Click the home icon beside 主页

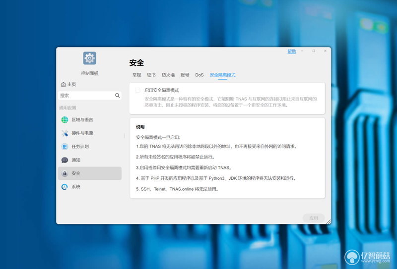64,84
